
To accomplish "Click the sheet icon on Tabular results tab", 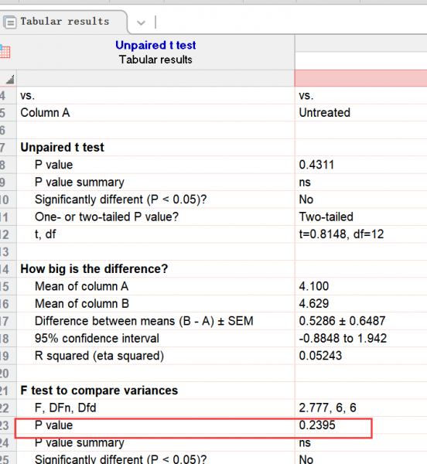I will [10, 22].
